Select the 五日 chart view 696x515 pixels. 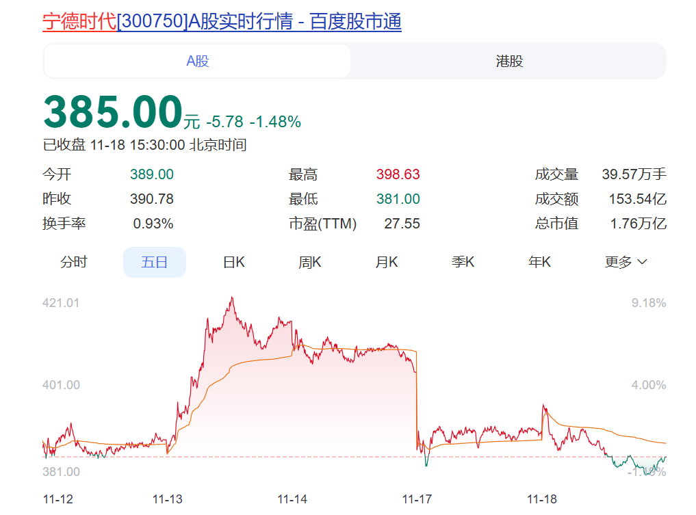pyautogui.click(x=154, y=262)
